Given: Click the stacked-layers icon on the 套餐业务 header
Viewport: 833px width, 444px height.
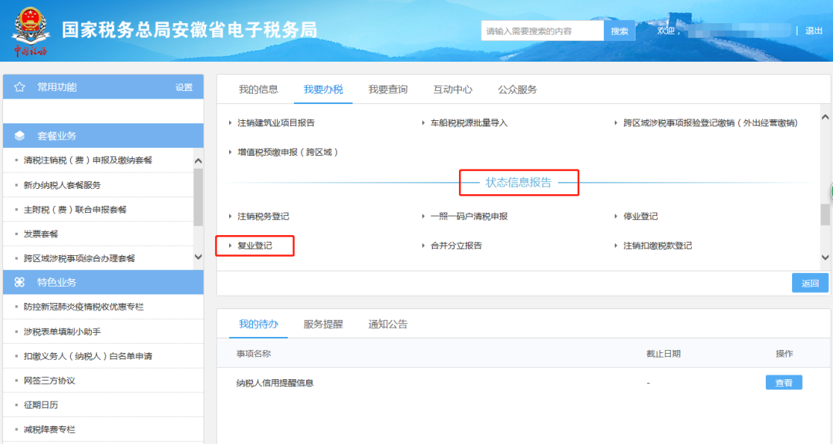Looking at the screenshot, I should 20,134.
